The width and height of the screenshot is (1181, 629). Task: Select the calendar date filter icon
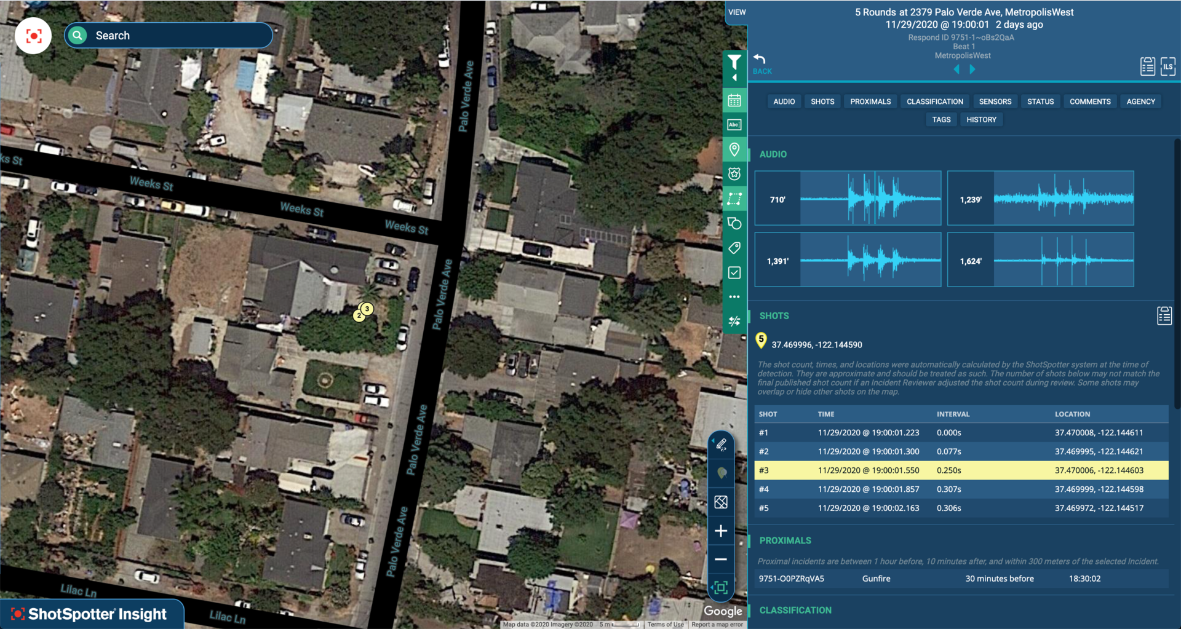(734, 100)
